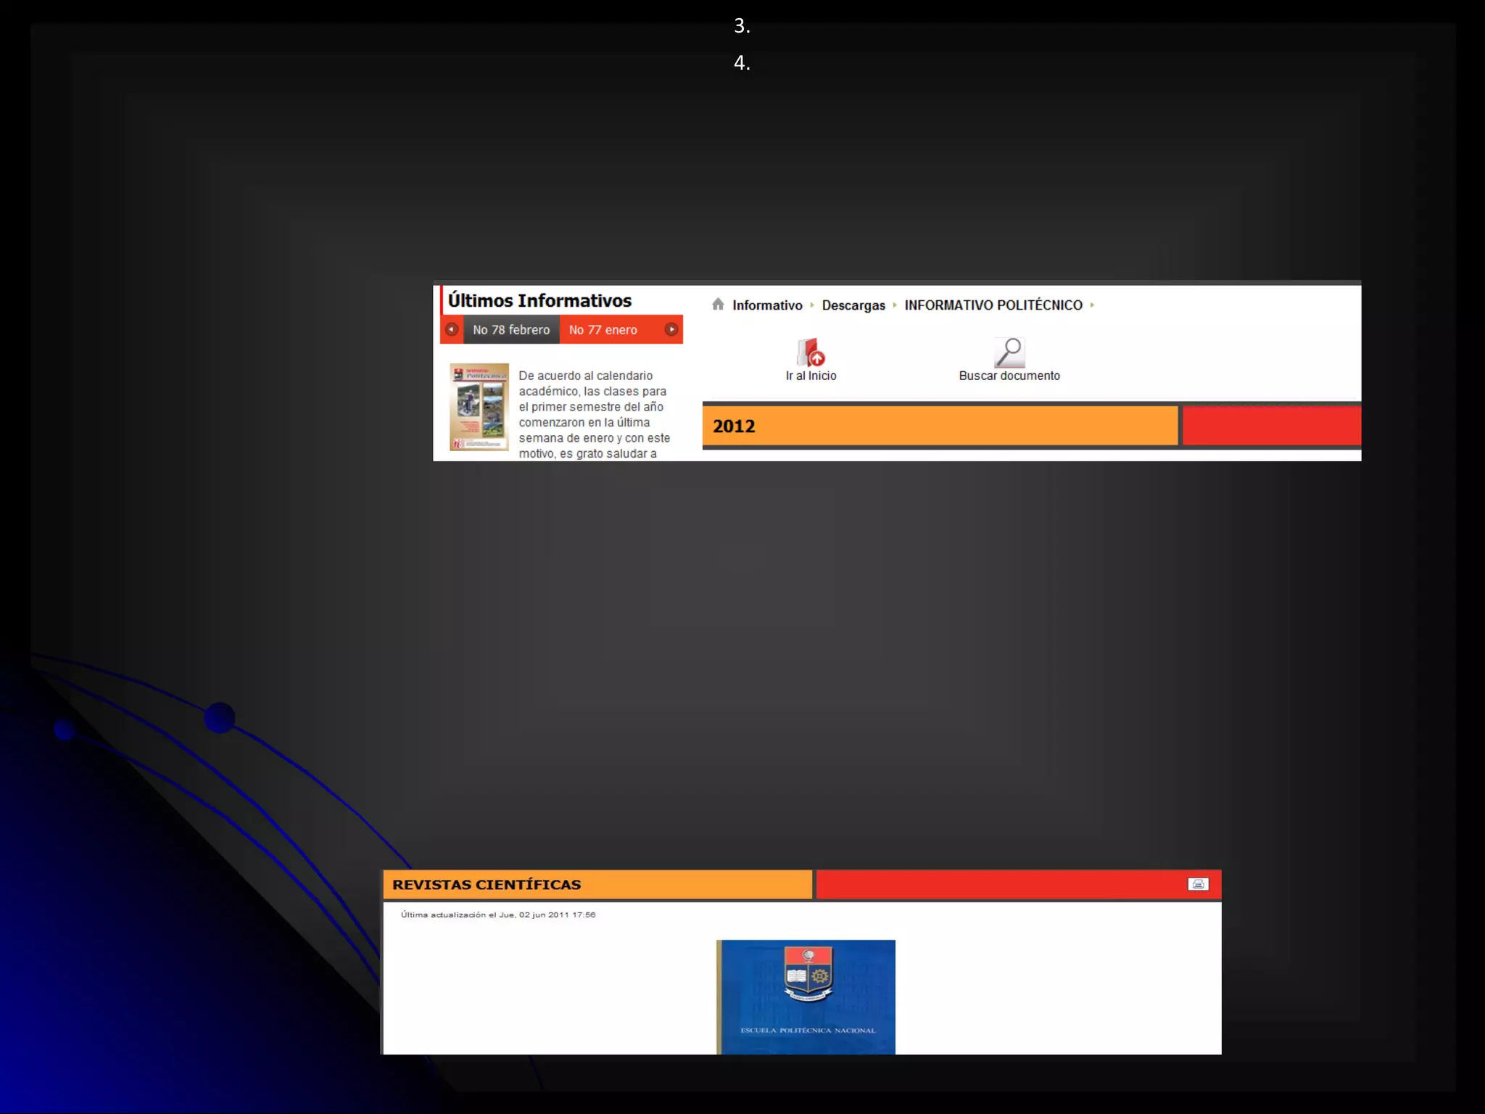Click the home icon in the breadcrumb
The image size is (1485, 1114).
pos(718,305)
